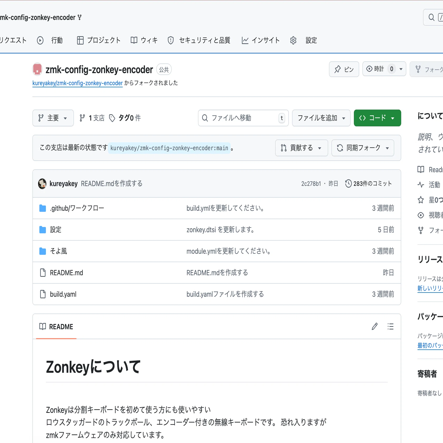443x443 pixels.
Task: Open commit message build.ymlを更新してください。
Action: [226, 208]
